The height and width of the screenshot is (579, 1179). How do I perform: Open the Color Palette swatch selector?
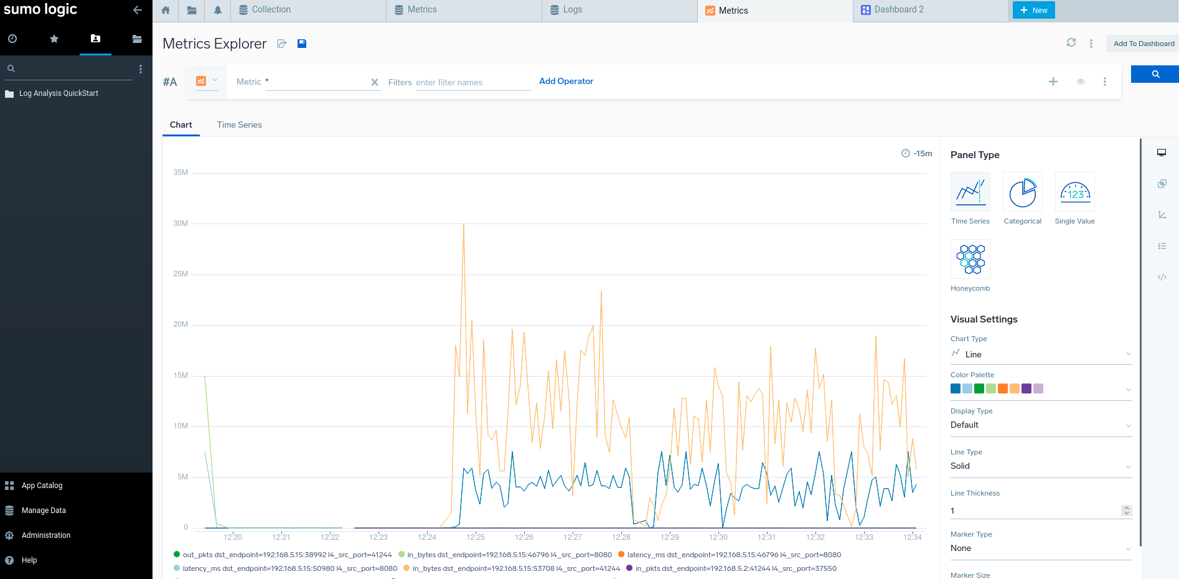coord(1041,389)
